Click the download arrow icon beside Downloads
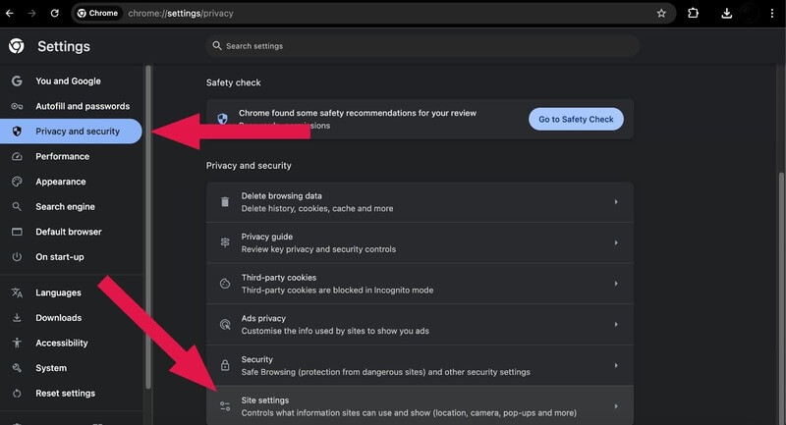 pyautogui.click(x=17, y=317)
